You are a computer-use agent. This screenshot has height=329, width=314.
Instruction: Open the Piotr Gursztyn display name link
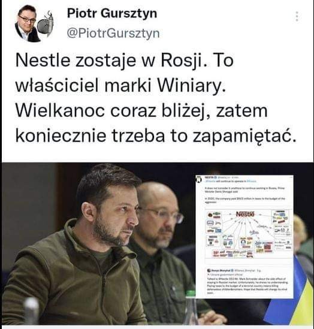click(x=112, y=13)
